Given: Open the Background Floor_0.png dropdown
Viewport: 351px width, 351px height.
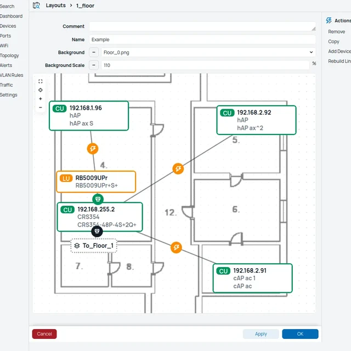Looking at the screenshot, I should 208,53.
